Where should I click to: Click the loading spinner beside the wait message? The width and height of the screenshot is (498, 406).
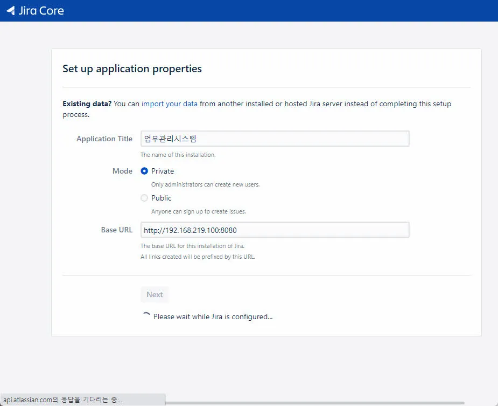[x=145, y=316]
